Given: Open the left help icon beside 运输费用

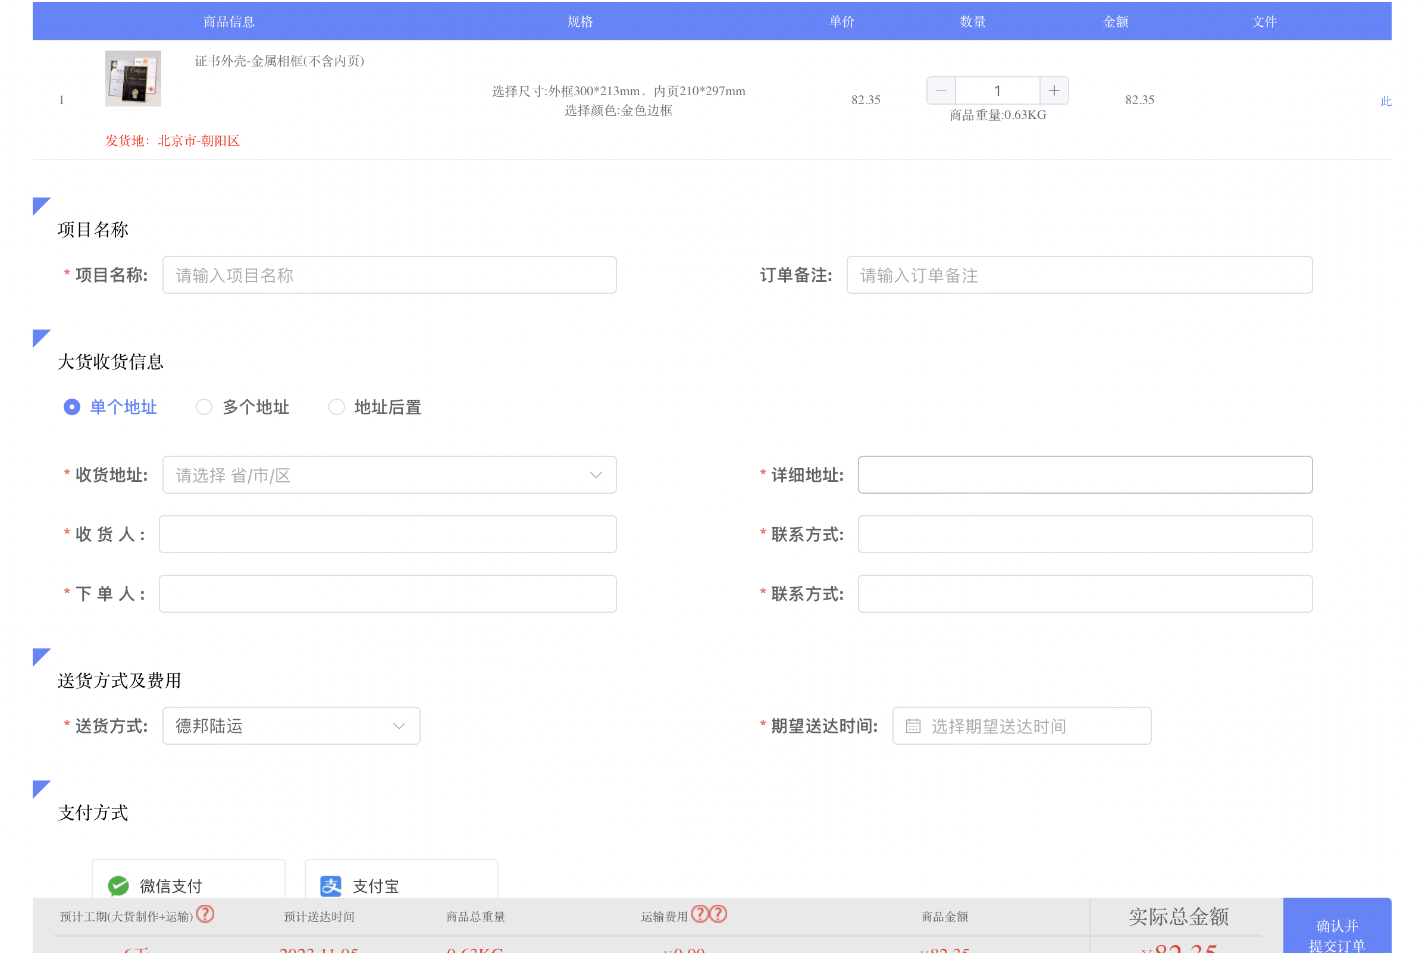Looking at the screenshot, I should click(700, 914).
